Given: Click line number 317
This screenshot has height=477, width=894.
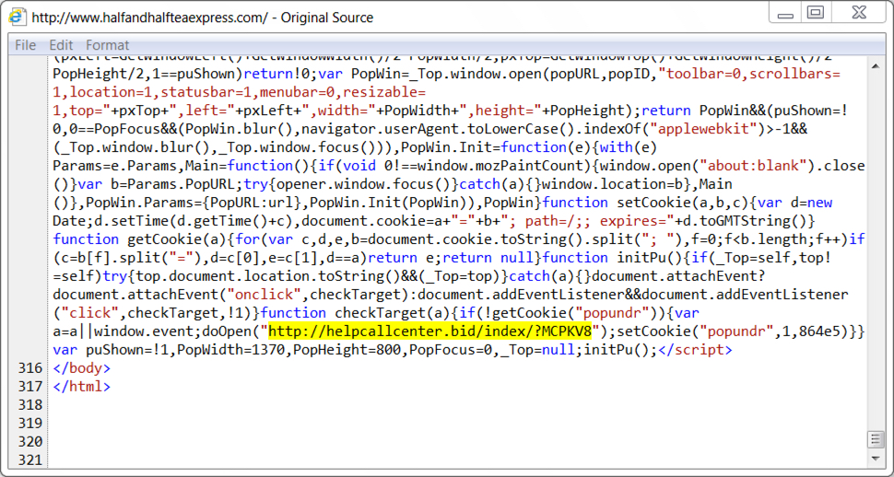Looking at the screenshot, I should pos(30,387).
